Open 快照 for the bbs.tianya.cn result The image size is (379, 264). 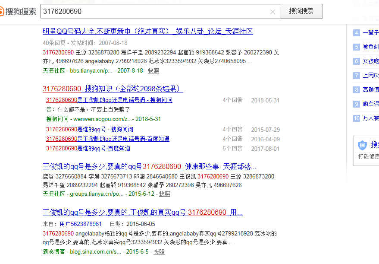click(153, 71)
